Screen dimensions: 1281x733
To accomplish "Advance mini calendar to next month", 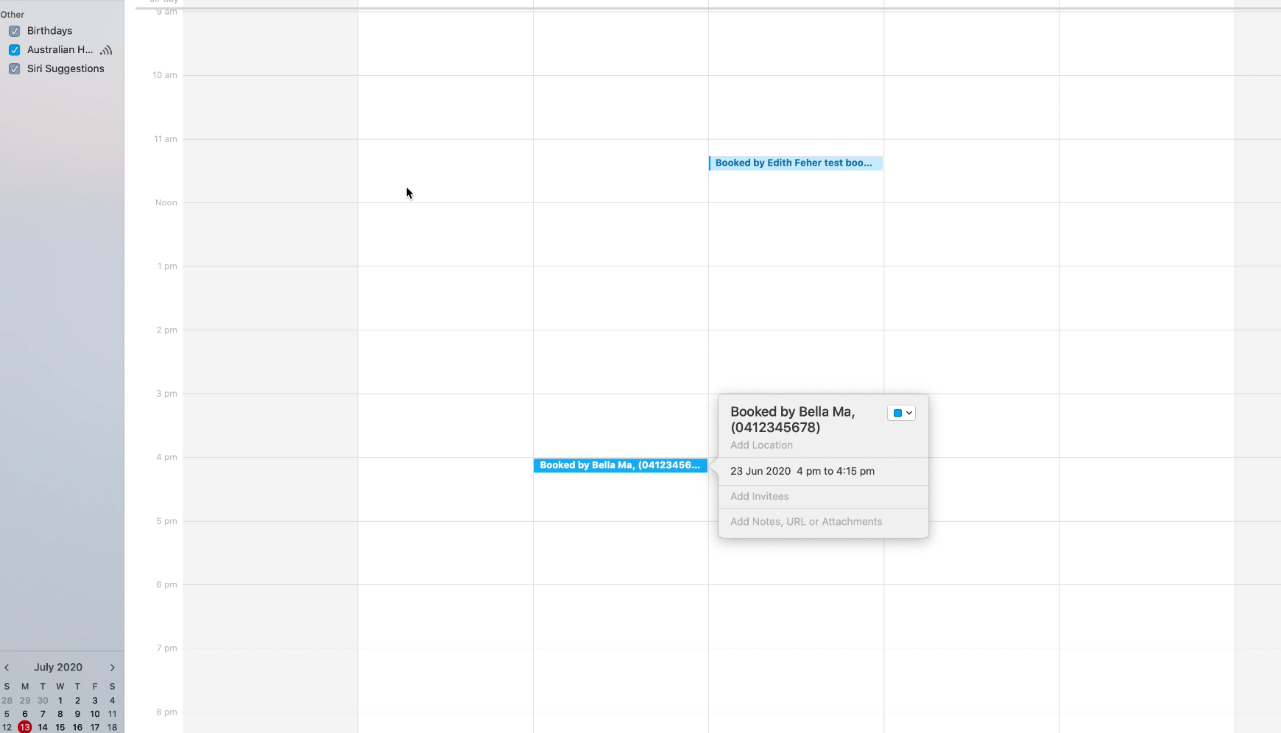I will tap(112, 668).
